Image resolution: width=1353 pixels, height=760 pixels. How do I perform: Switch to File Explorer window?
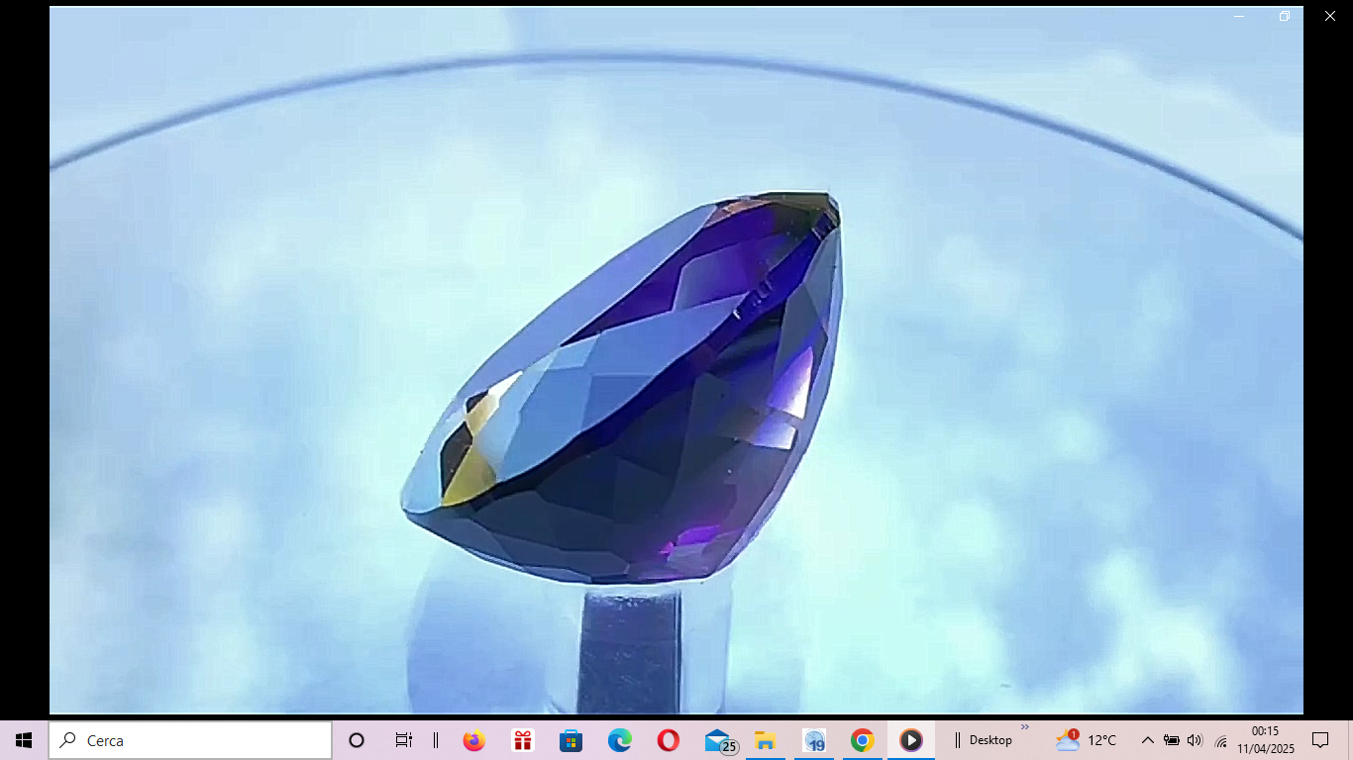click(x=765, y=740)
